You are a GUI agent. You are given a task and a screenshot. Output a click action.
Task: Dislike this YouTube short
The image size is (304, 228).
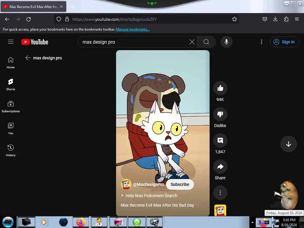click(x=220, y=114)
